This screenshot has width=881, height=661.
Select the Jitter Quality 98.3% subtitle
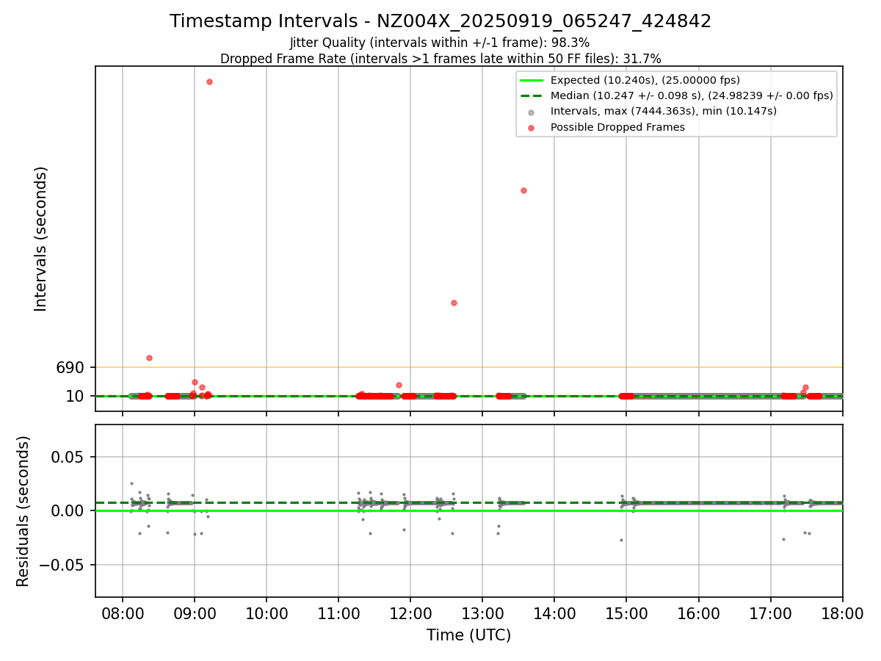pyautogui.click(x=440, y=43)
